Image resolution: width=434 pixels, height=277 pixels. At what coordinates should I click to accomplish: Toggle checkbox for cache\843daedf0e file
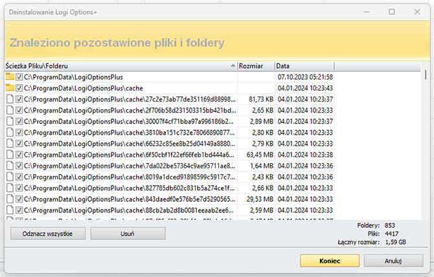(19, 199)
